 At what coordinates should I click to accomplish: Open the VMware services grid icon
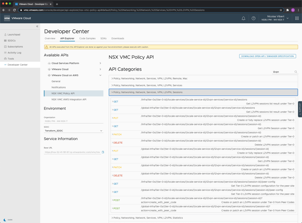coord(297,18)
